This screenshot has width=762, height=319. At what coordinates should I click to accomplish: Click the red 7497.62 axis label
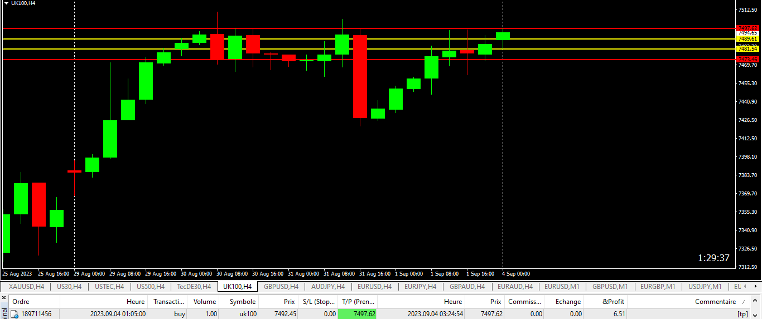tap(747, 28)
